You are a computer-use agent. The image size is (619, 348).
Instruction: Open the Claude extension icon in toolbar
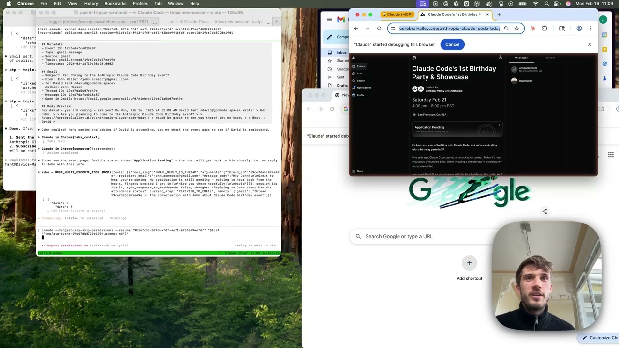click(x=533, y=29)
